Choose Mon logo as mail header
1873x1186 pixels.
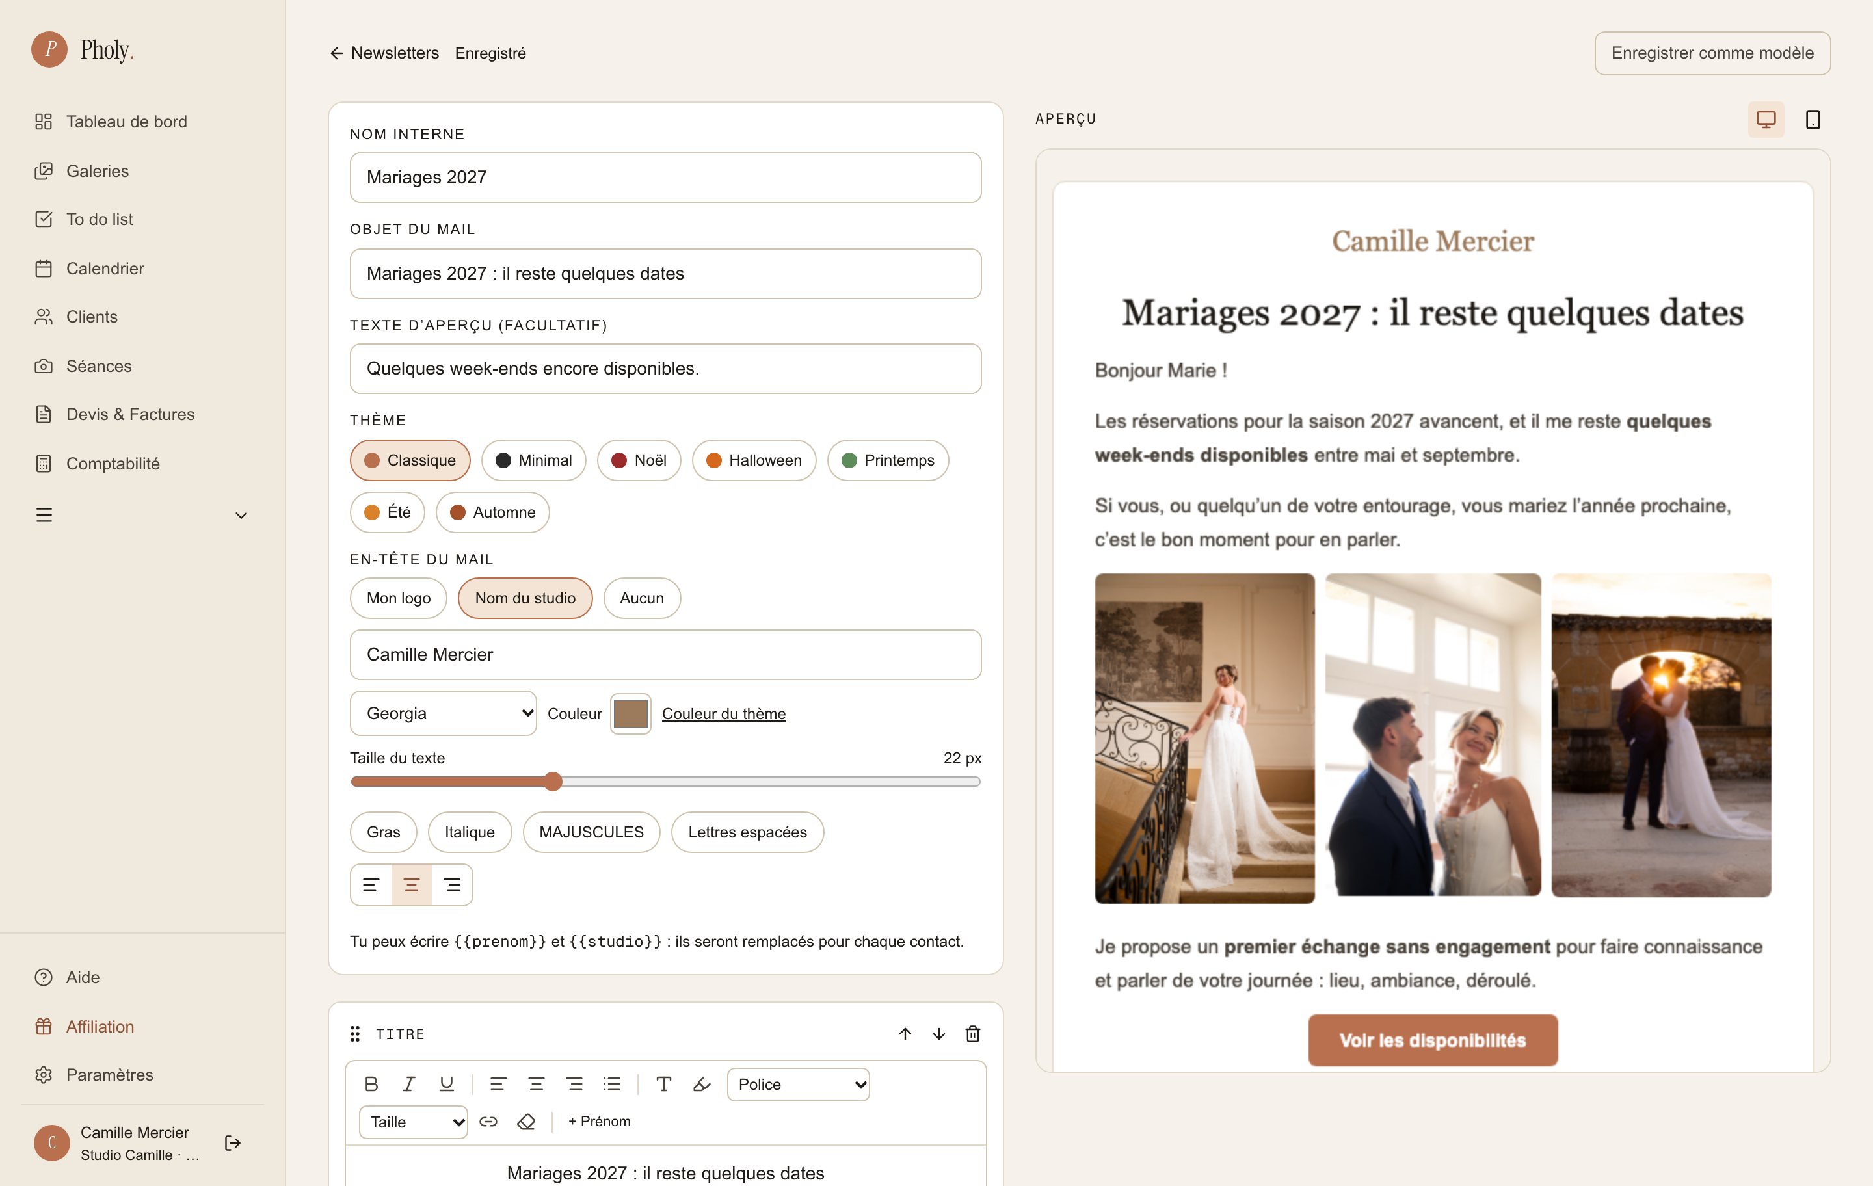[x=398, y=598]
